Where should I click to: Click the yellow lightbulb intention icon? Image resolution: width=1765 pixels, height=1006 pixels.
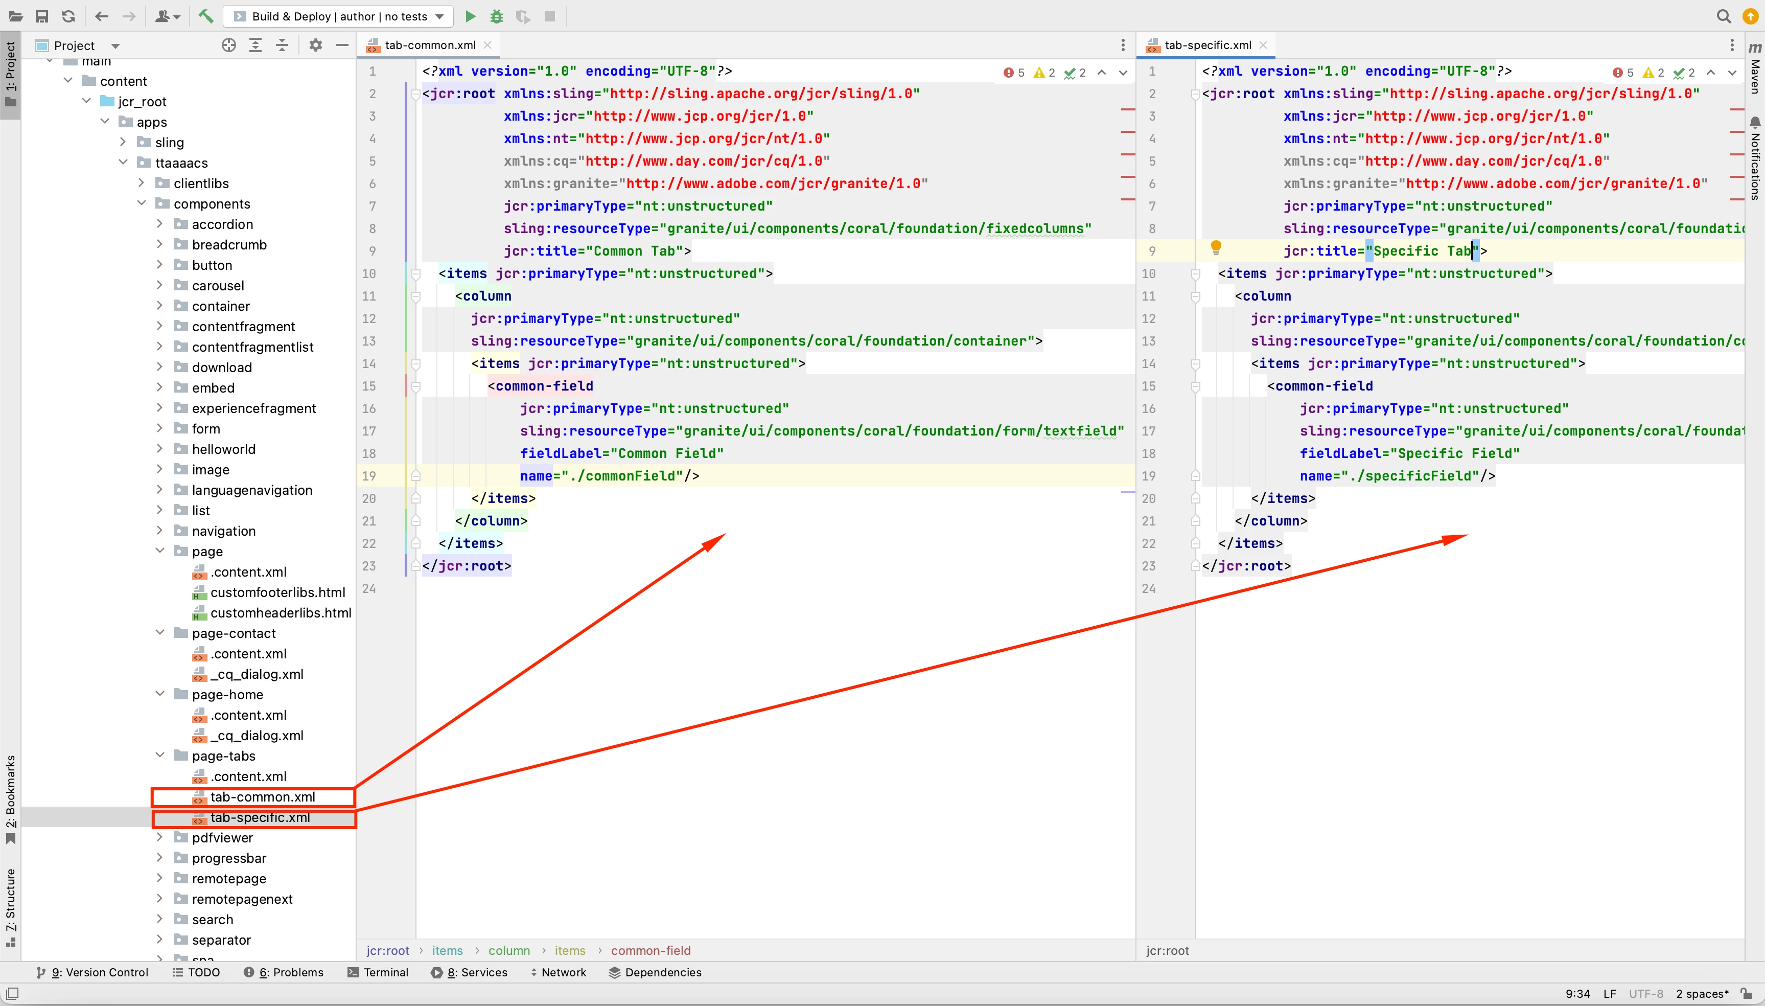[x=1216, y=247]
